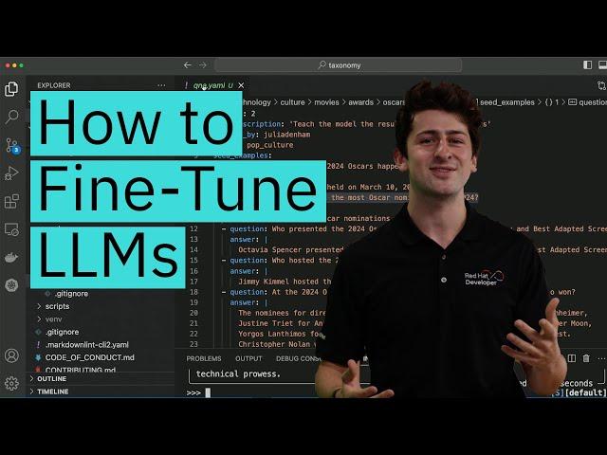Click line number 14 in gutter
This screenshot has height=455, width=607.
[193, 250]
